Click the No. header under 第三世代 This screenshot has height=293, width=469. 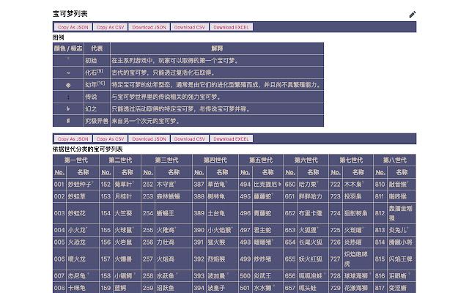coord(148,172)
